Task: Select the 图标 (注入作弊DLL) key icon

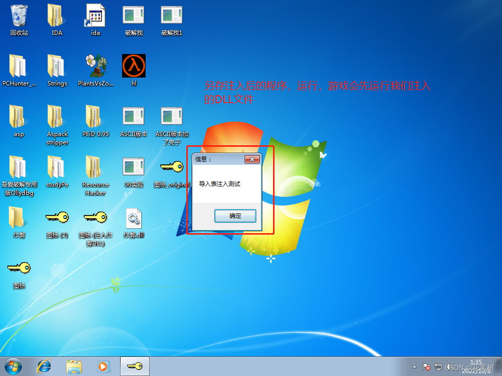Action: pos(95,217)
